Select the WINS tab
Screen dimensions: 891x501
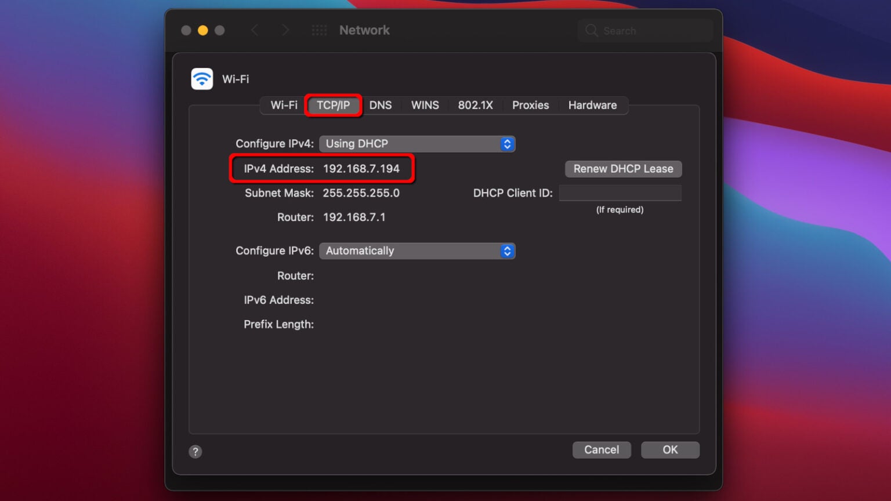click(x=425, y=105)
